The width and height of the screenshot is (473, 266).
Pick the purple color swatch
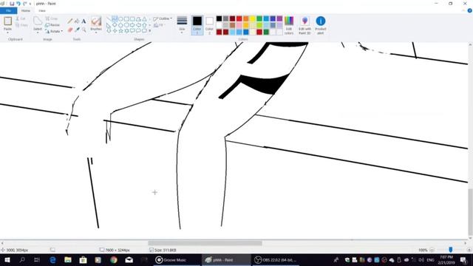click(279, 18)
